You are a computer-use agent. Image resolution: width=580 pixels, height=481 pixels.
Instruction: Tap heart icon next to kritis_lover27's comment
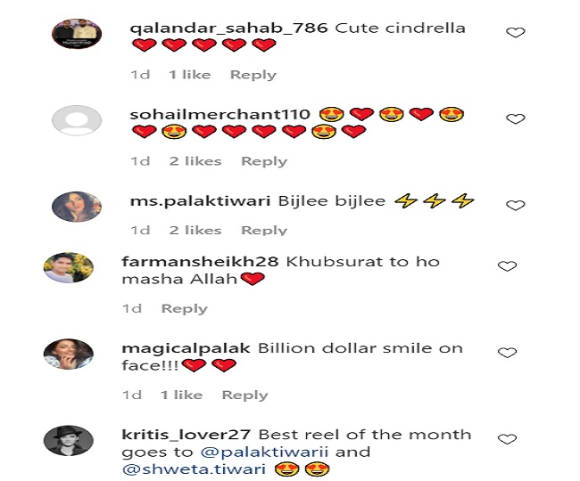point(507,439)
